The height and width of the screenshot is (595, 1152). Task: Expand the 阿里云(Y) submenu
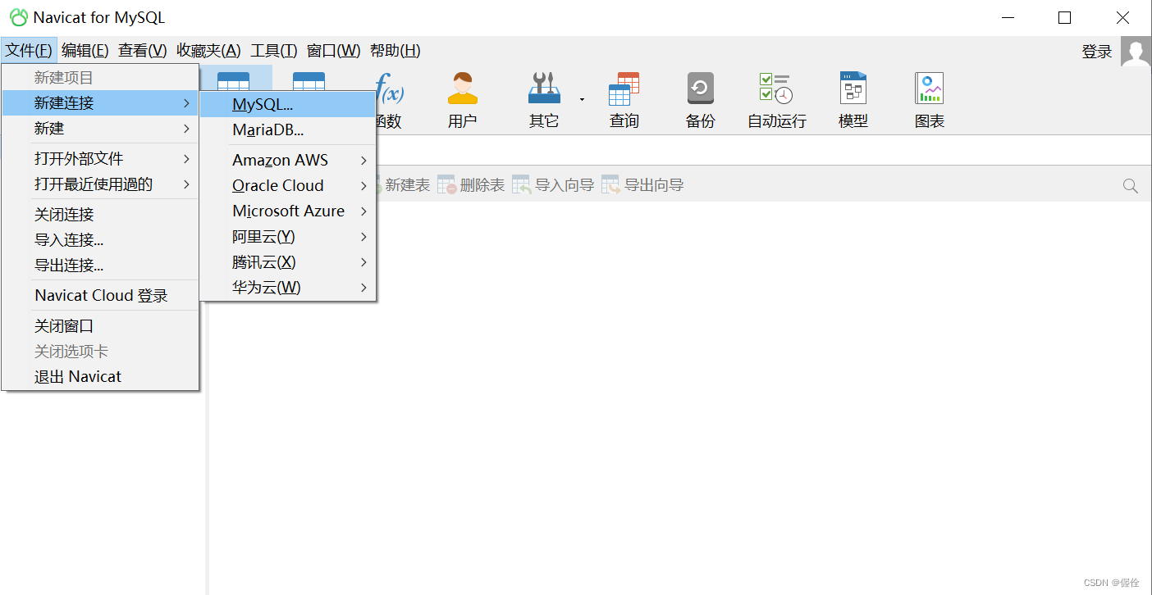click(288, 236)
